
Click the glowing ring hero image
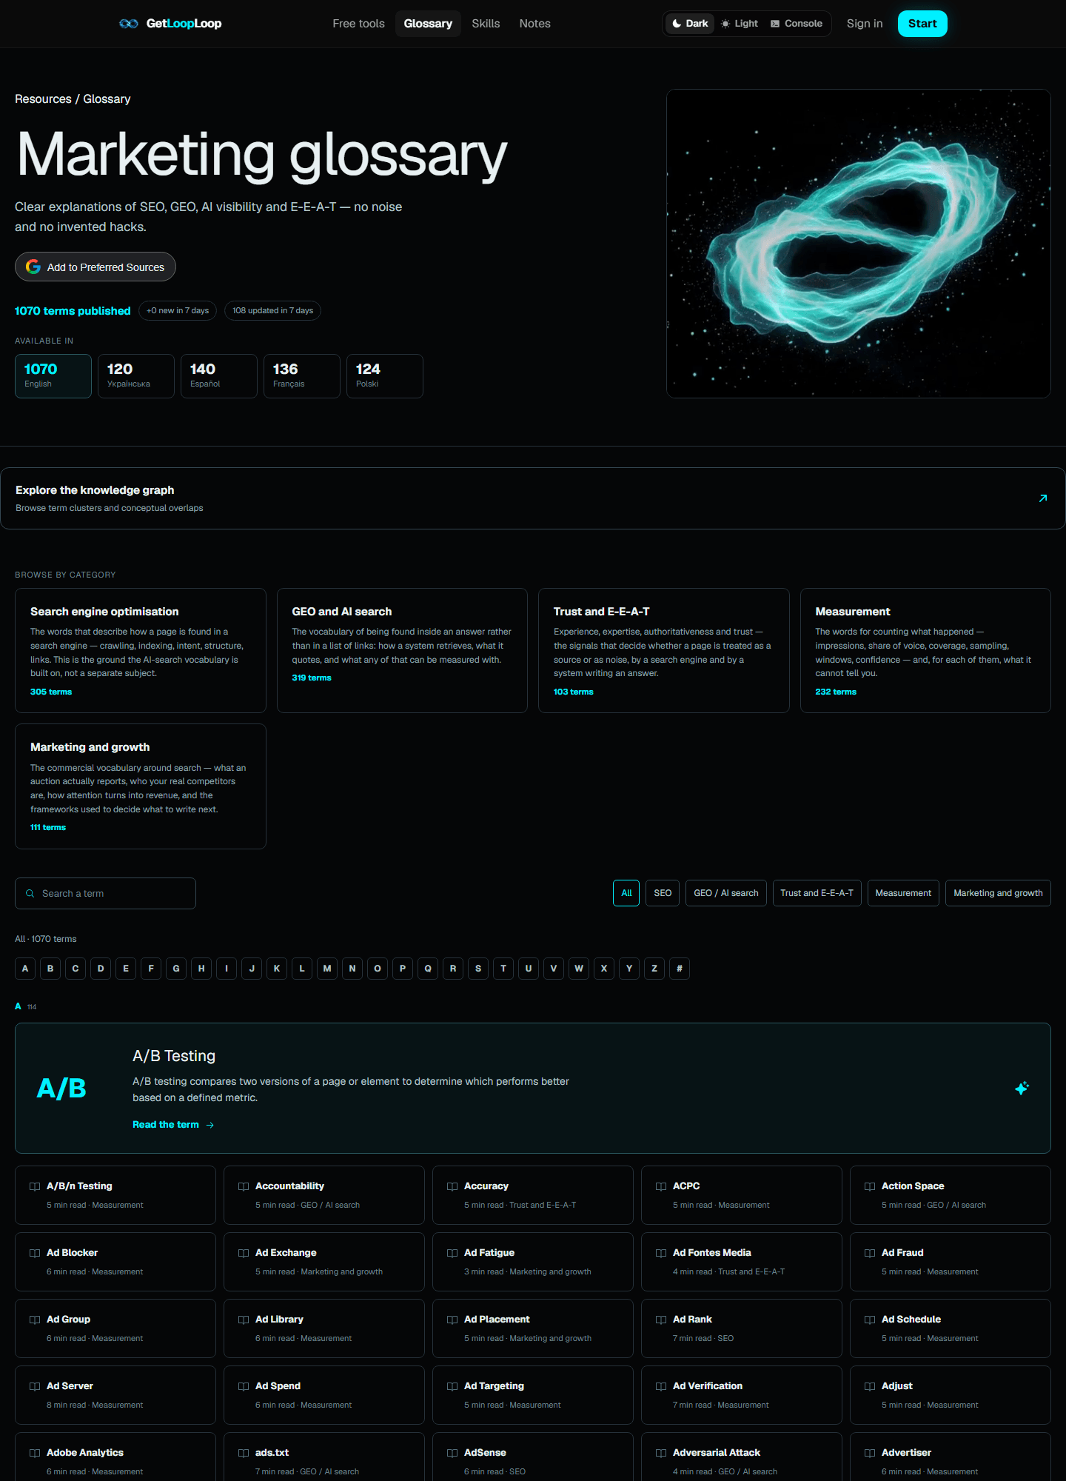pyautogui.click(x=859, y=244)
